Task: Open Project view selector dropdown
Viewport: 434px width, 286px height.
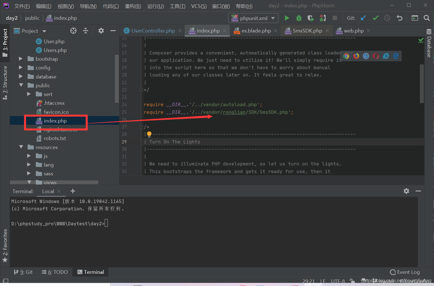Action: tap(44, 31)
